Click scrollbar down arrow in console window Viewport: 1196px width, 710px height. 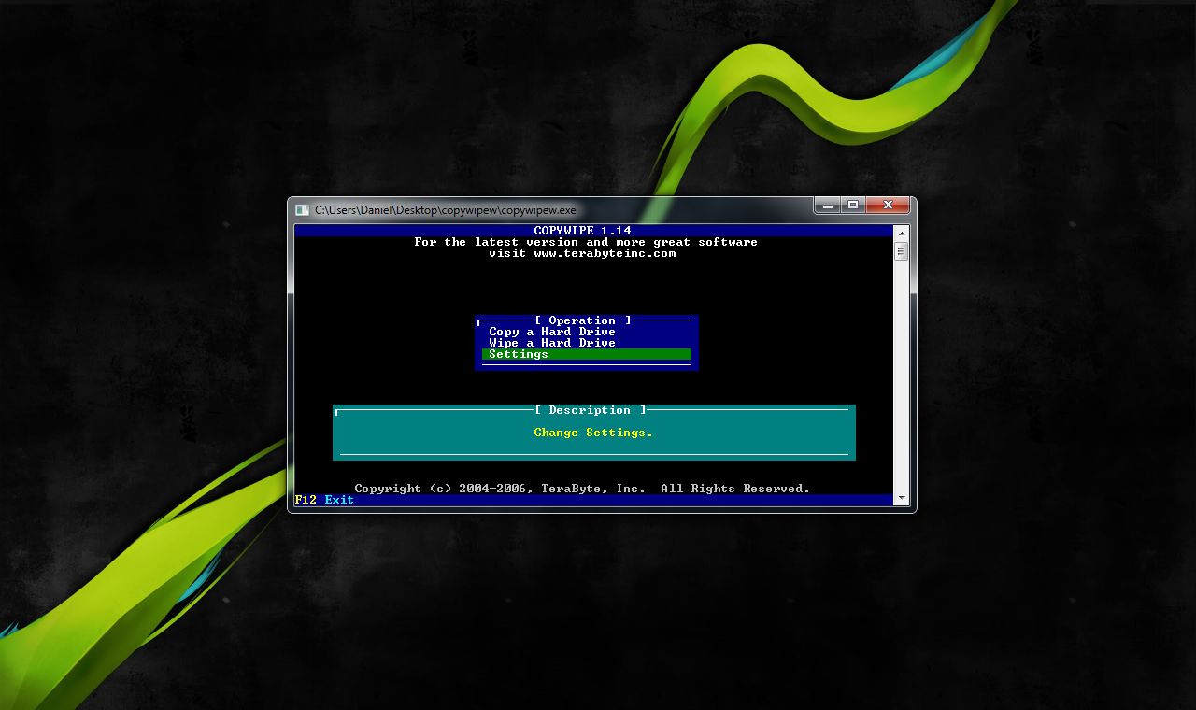[901, 498]
